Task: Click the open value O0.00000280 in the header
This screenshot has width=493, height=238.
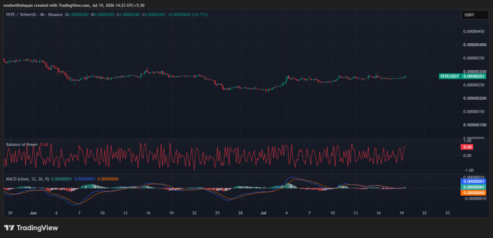Action: point(77,14)
